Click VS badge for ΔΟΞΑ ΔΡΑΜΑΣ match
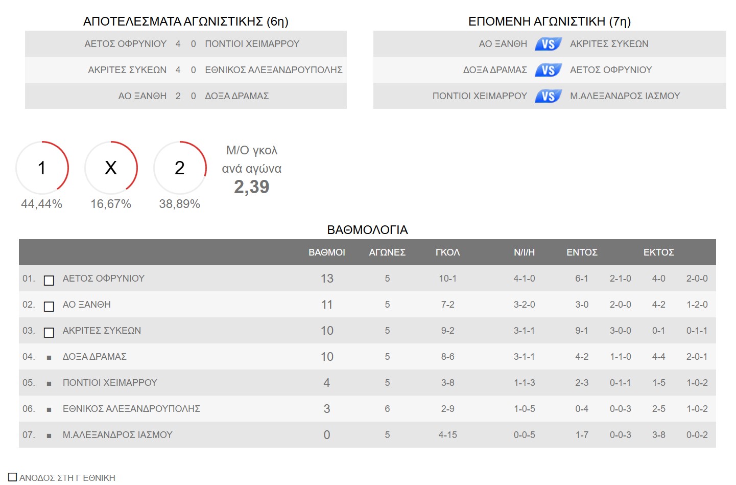The height and width of the screenshot is (485, 736). (548, 70)
